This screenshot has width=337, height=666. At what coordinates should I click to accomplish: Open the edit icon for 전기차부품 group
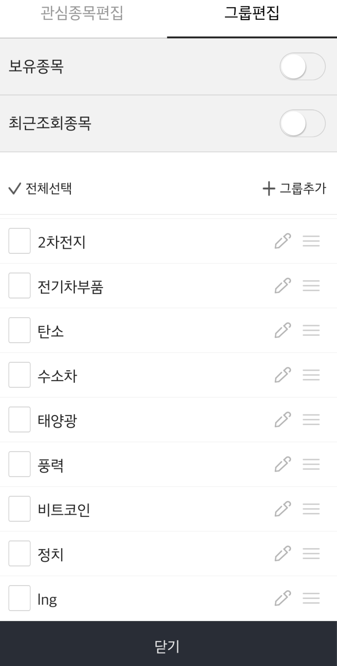282,285
